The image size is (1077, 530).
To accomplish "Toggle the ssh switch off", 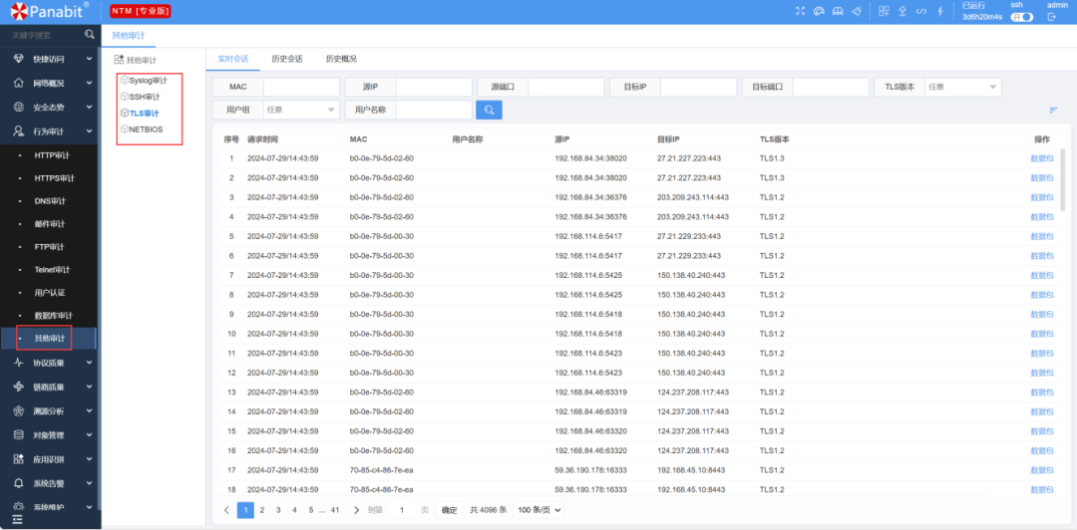I will click(1021, 17).
